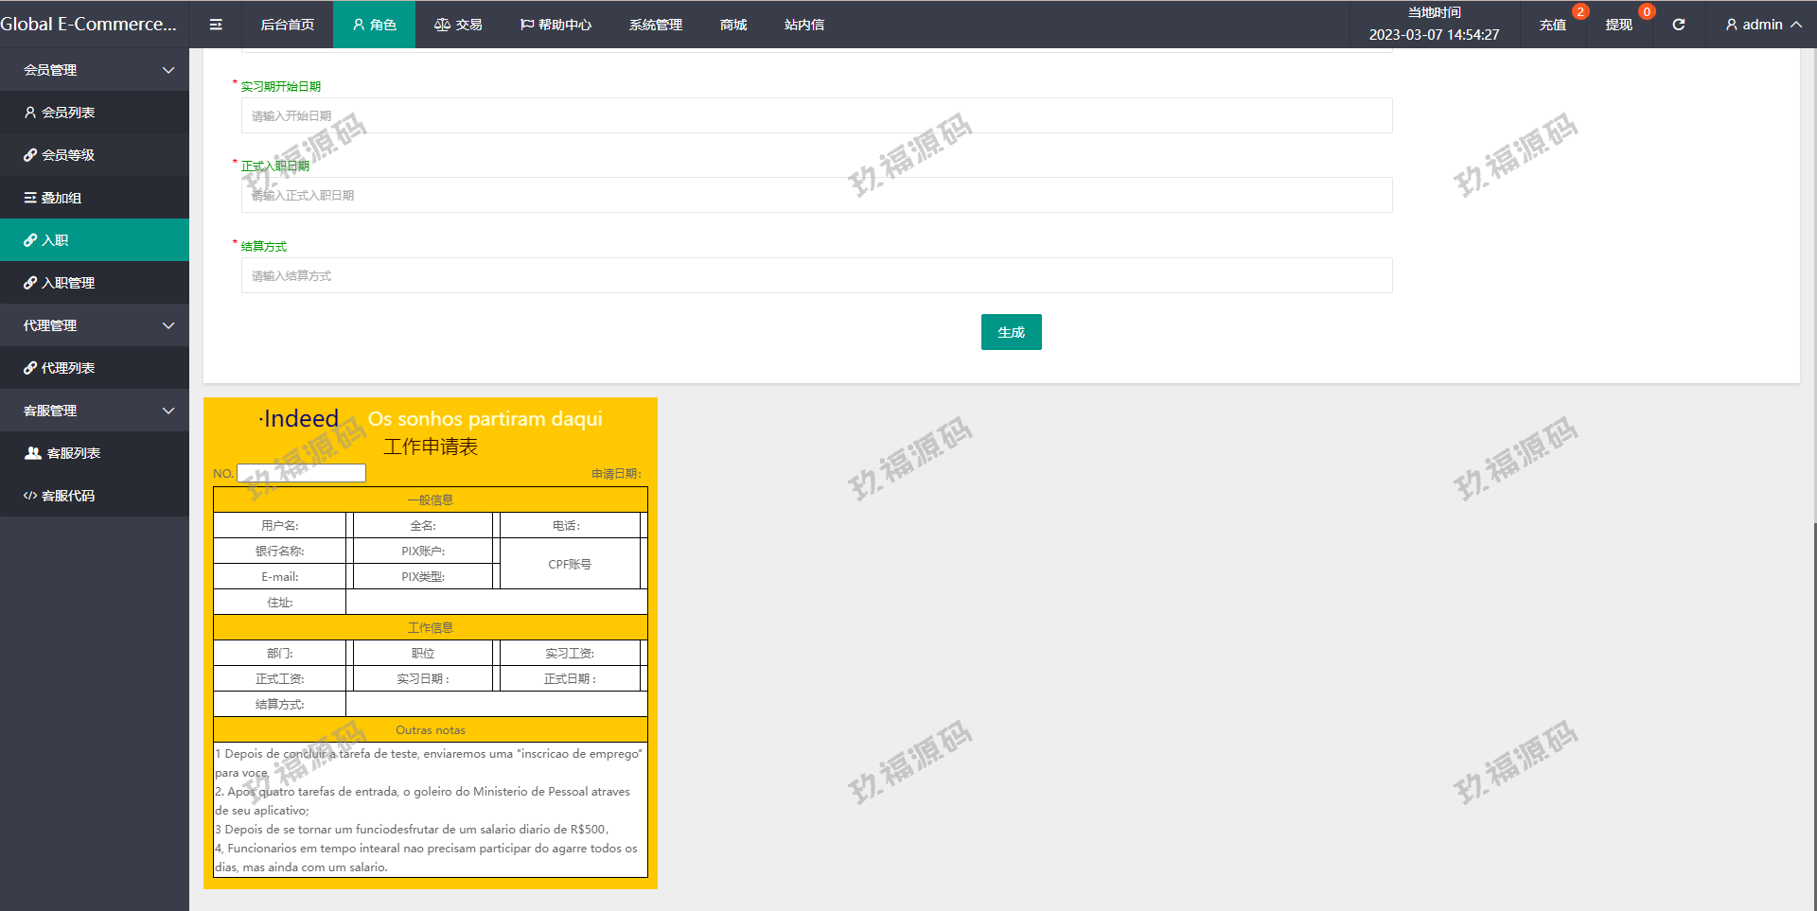
Task: Click the 叠加组 list icon in sidebar
Action: click(30, 198)
